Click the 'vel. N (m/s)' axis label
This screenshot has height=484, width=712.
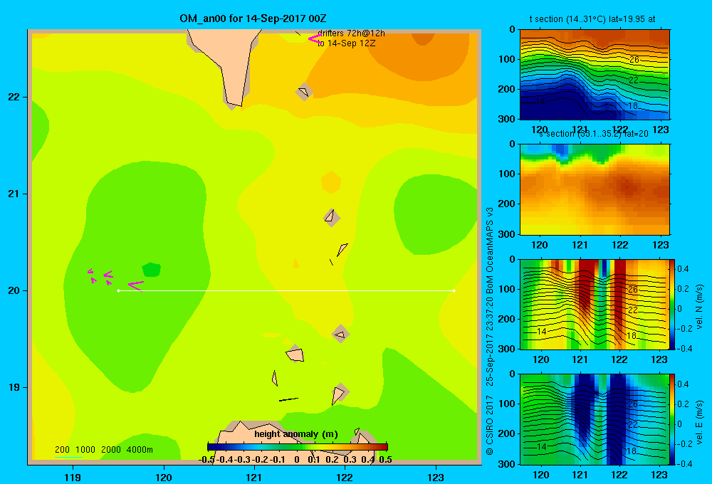click(x=699, y=307)
